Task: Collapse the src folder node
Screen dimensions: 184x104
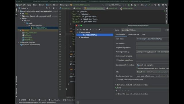Action: pos(20,18)
